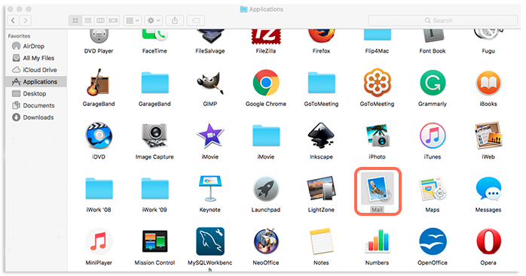Launch Firefox

pyautogui.click(x=321, y=36)
